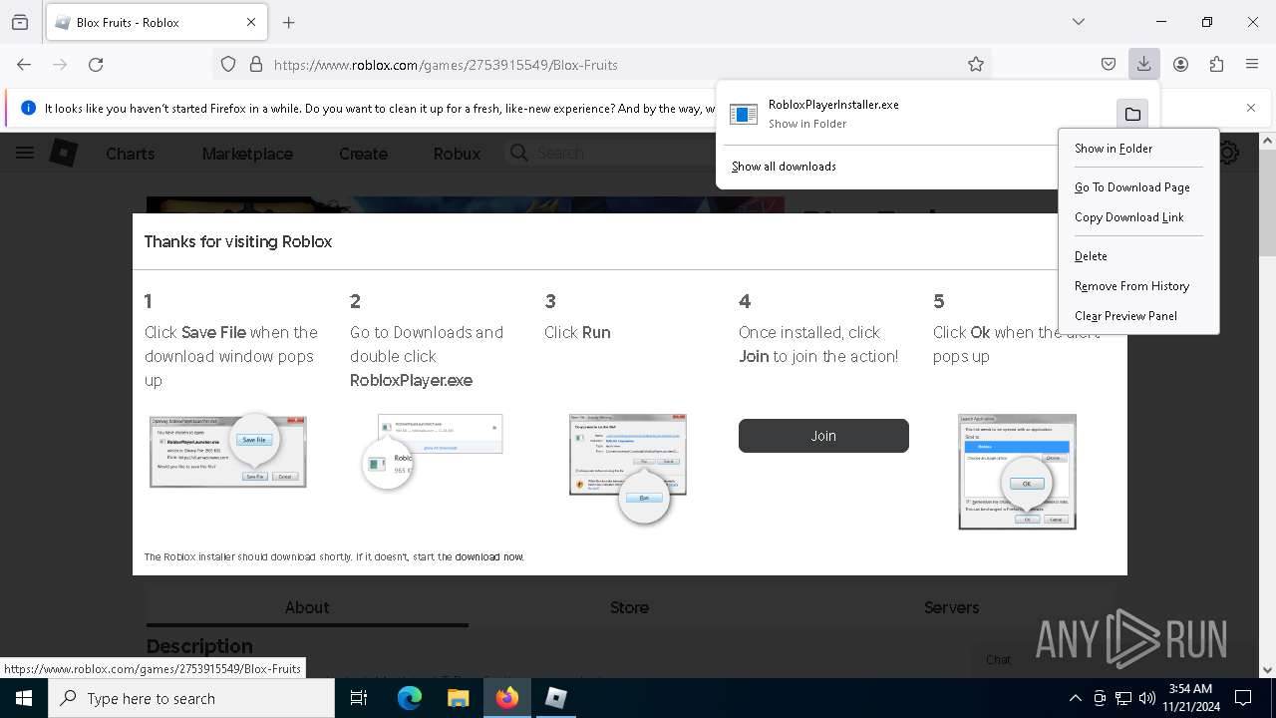Choose Delete from context menu
Image resolution: width=1276 pixels, height=718 pixels.
[x=1138, y=256]
